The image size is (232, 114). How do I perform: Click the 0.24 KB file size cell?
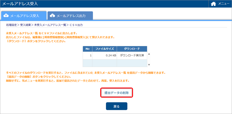click(105, 56)
